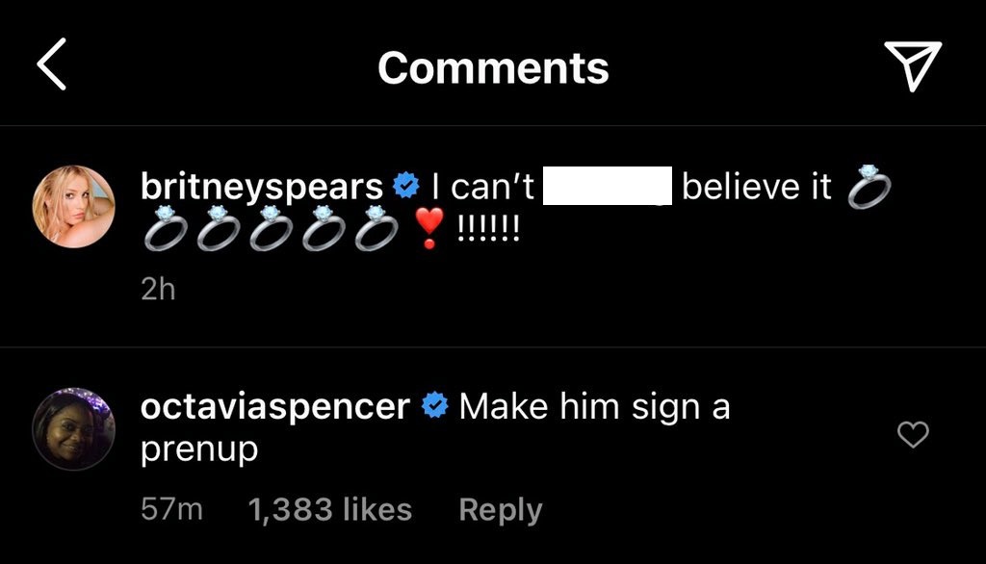
Task: Open octaviaspencer profile picture
Action: 74,428
